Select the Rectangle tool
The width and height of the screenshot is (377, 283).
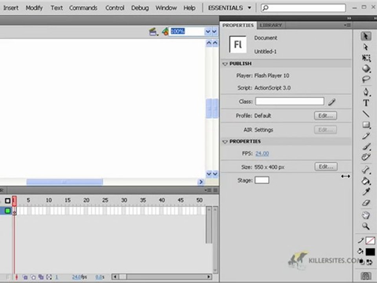click(366, 125)
